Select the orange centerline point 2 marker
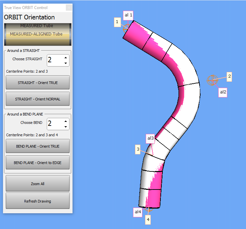The height and width of the screenshot is (229, 246). pos(212,80)
